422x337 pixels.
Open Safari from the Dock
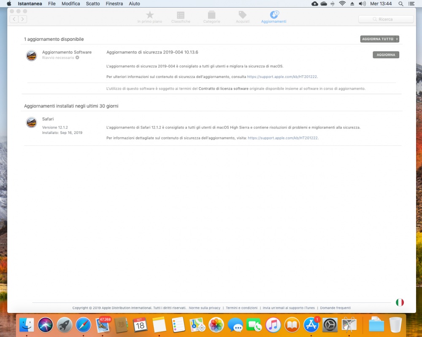[x=84, y=325]
